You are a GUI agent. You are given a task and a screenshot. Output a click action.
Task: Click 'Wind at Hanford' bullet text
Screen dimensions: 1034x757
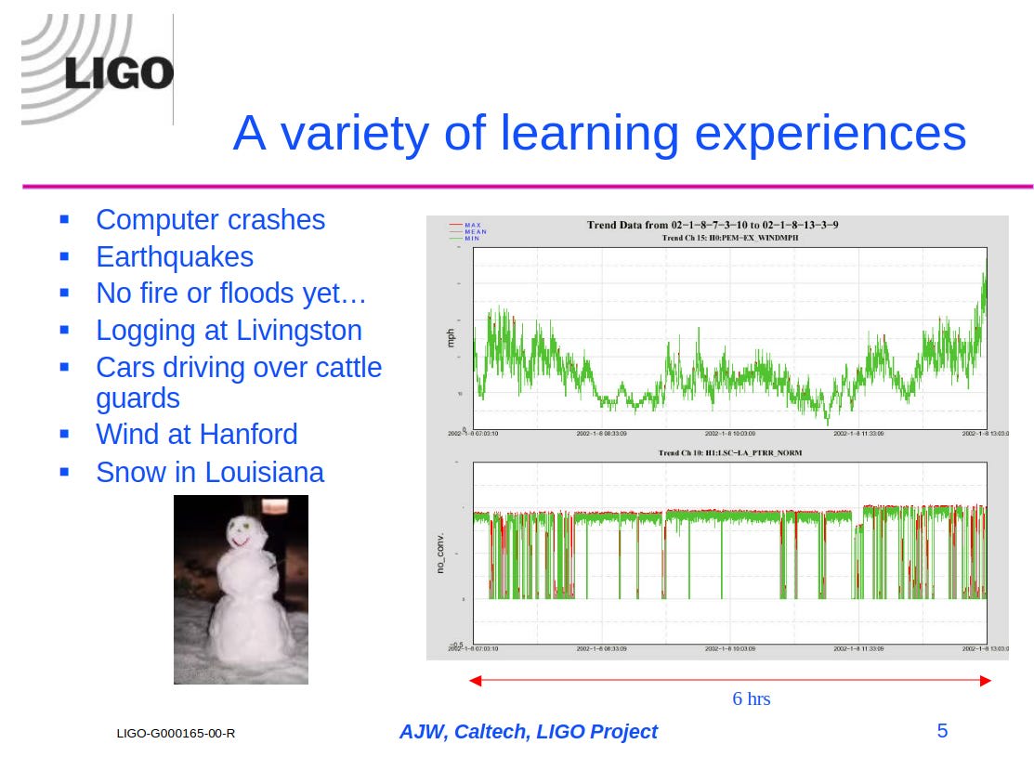click(197, 435)
